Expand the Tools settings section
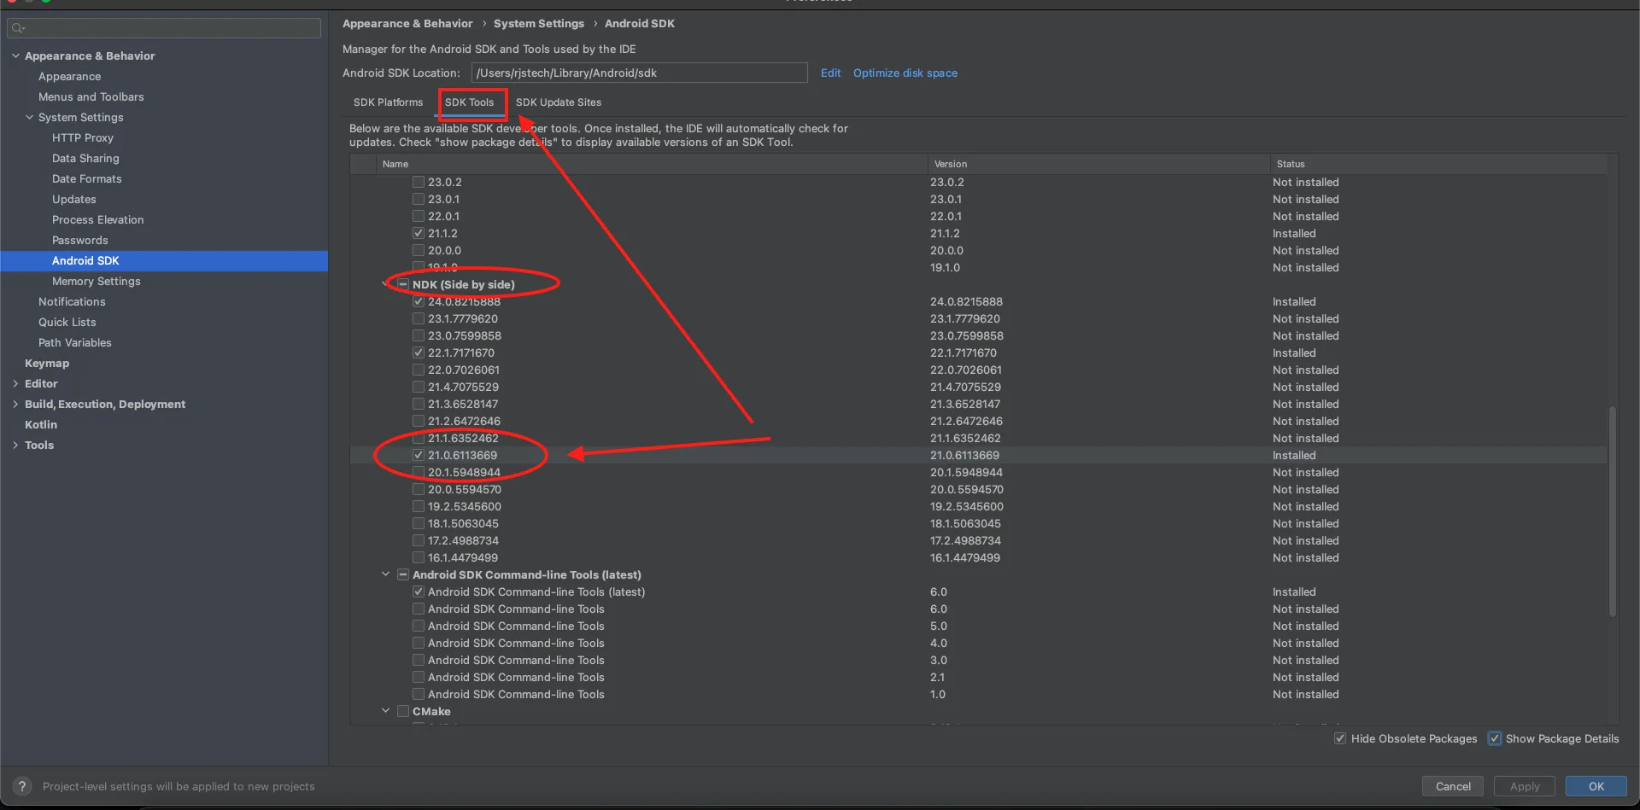The image size is (1640, 810). (x=15, y=445)
